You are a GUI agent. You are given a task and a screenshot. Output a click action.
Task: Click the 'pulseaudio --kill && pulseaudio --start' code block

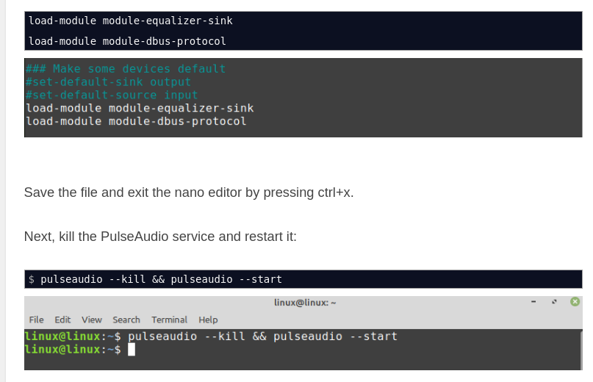(303, 279)
